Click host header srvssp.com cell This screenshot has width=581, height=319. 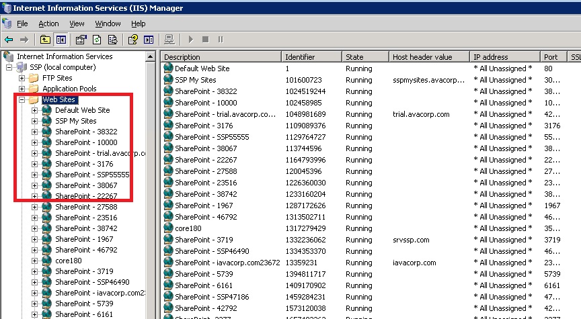411,240
